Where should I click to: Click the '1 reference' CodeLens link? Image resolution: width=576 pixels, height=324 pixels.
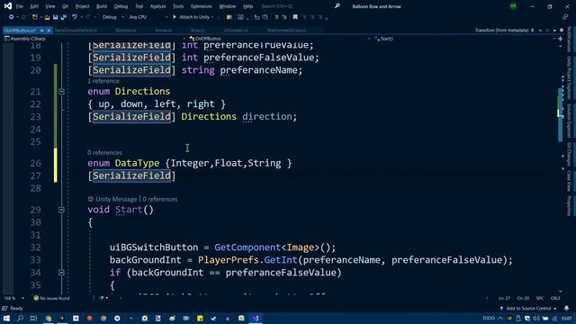click(x=103, y=81)
